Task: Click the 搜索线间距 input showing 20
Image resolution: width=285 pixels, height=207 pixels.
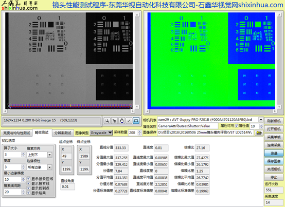Action: click(12, 192)
